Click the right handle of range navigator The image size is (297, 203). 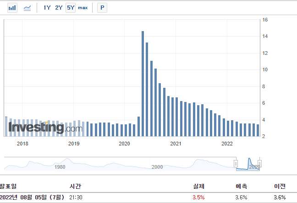[x=259, y=164]
